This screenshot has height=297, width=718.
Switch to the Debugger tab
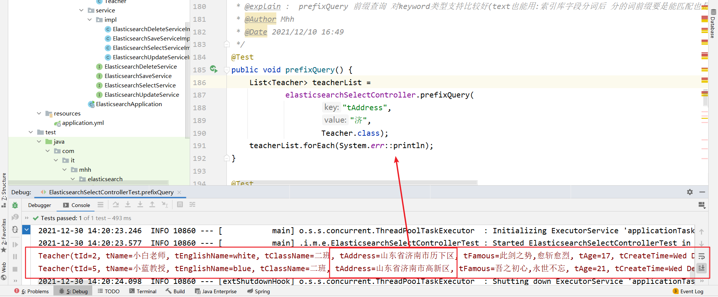39,205
